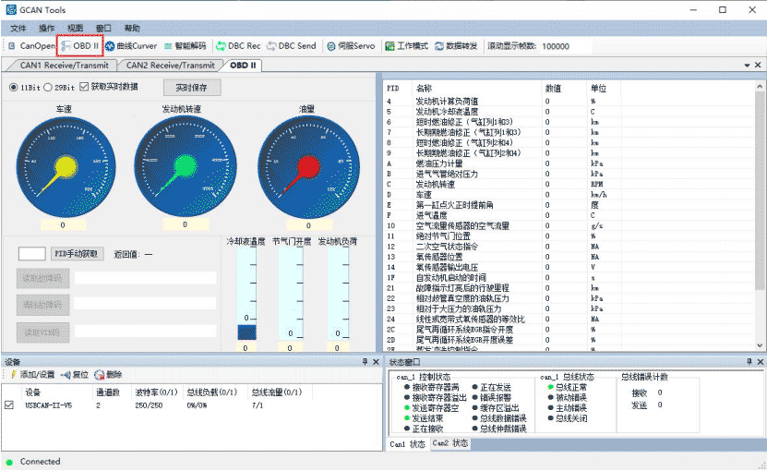Expand the tab list dropdown arrow

[x=746, y=66]
